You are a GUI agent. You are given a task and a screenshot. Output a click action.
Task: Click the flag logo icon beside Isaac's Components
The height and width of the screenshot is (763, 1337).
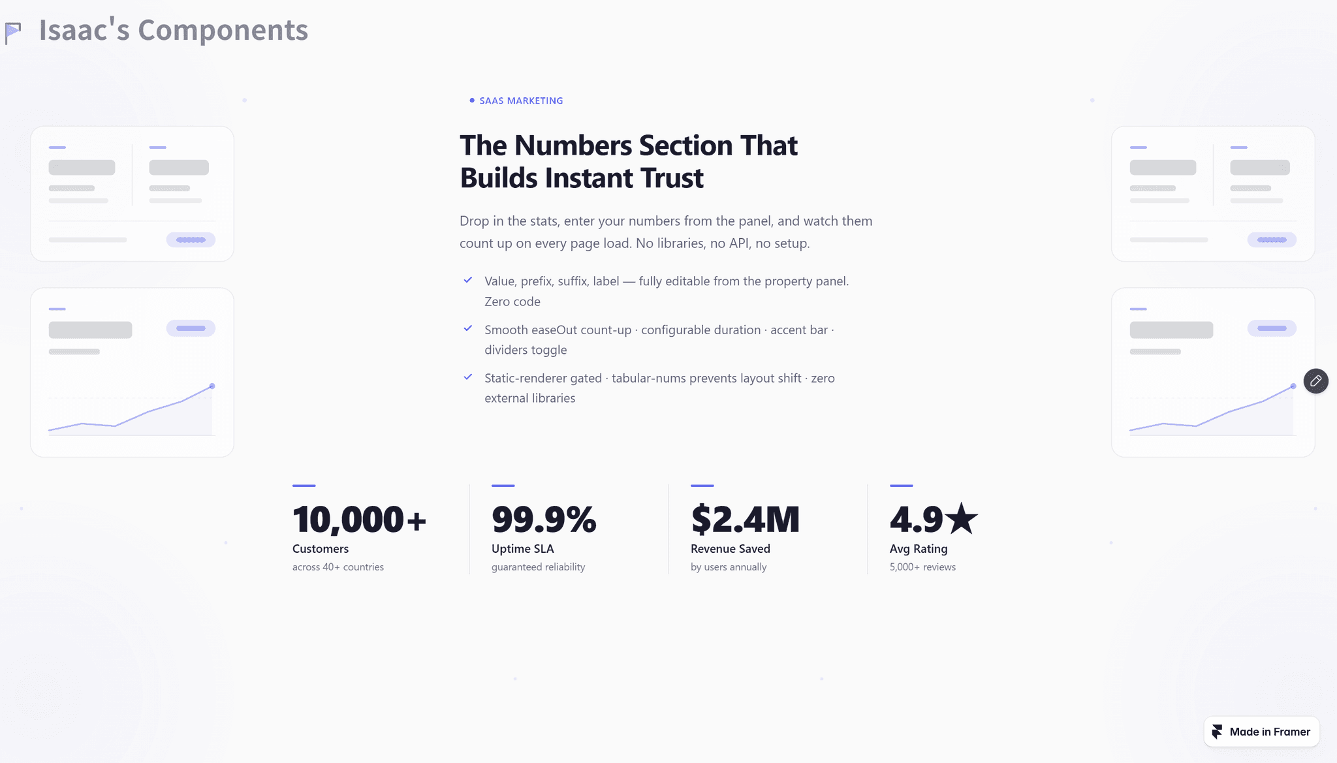13,33
